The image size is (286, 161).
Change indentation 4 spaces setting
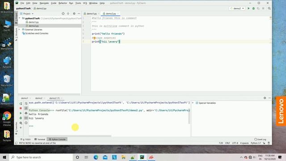[244, 143]
